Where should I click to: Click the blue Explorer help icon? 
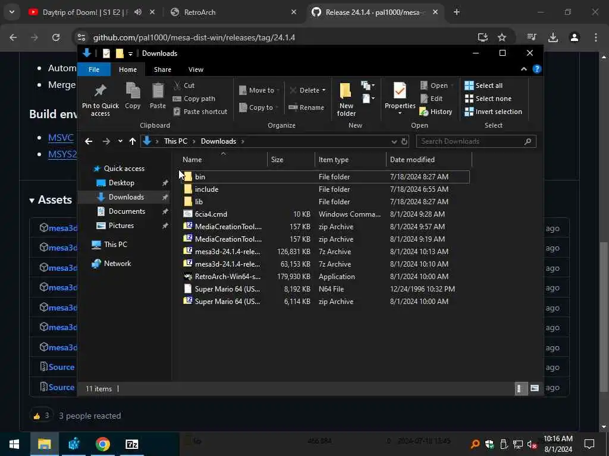click(537, 69)
